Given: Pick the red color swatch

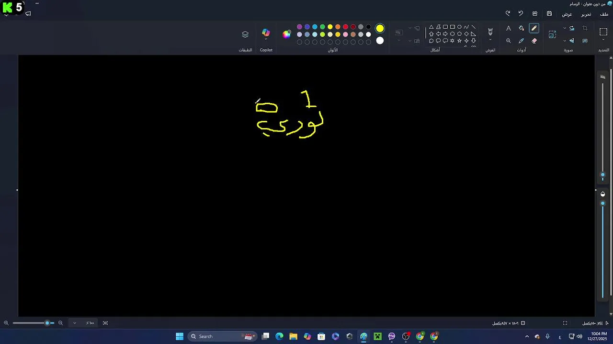Looking at the screenshot, I should click(x=345, y=27).
